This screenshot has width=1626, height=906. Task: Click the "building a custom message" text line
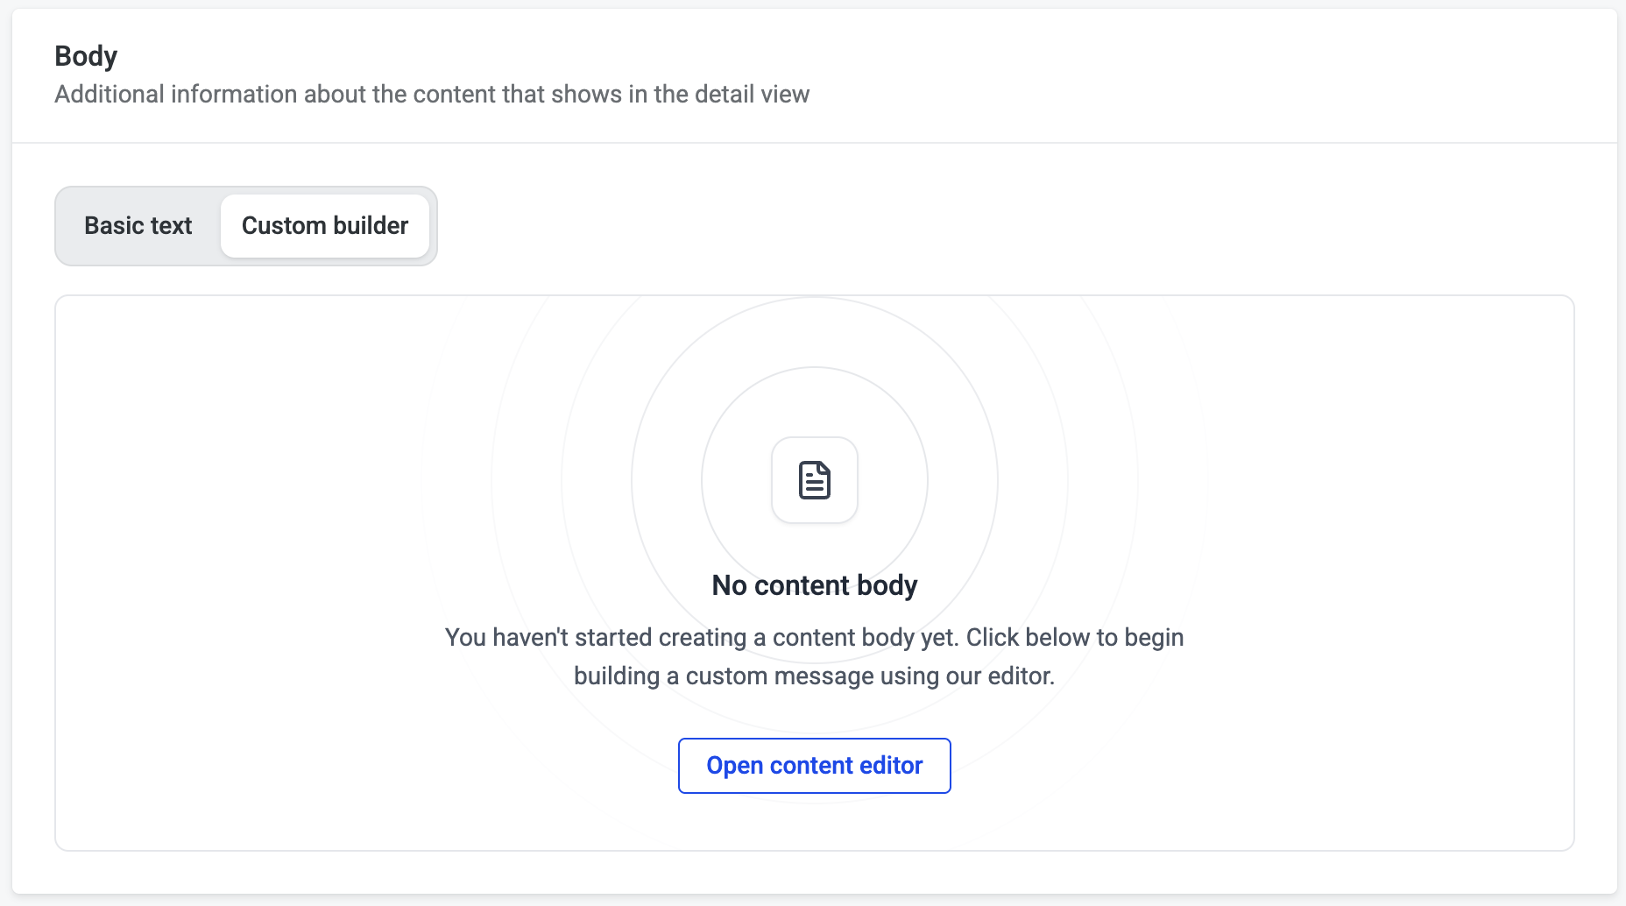[814, 676]
